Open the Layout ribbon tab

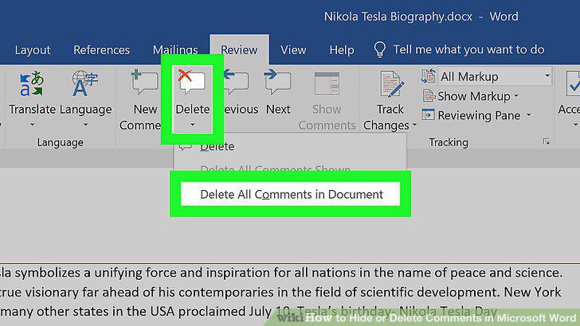tap(33, 50)
